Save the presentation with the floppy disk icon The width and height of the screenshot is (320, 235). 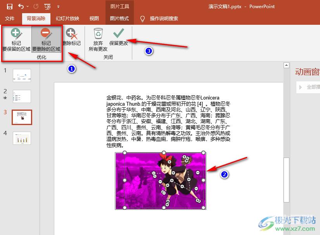10,7
